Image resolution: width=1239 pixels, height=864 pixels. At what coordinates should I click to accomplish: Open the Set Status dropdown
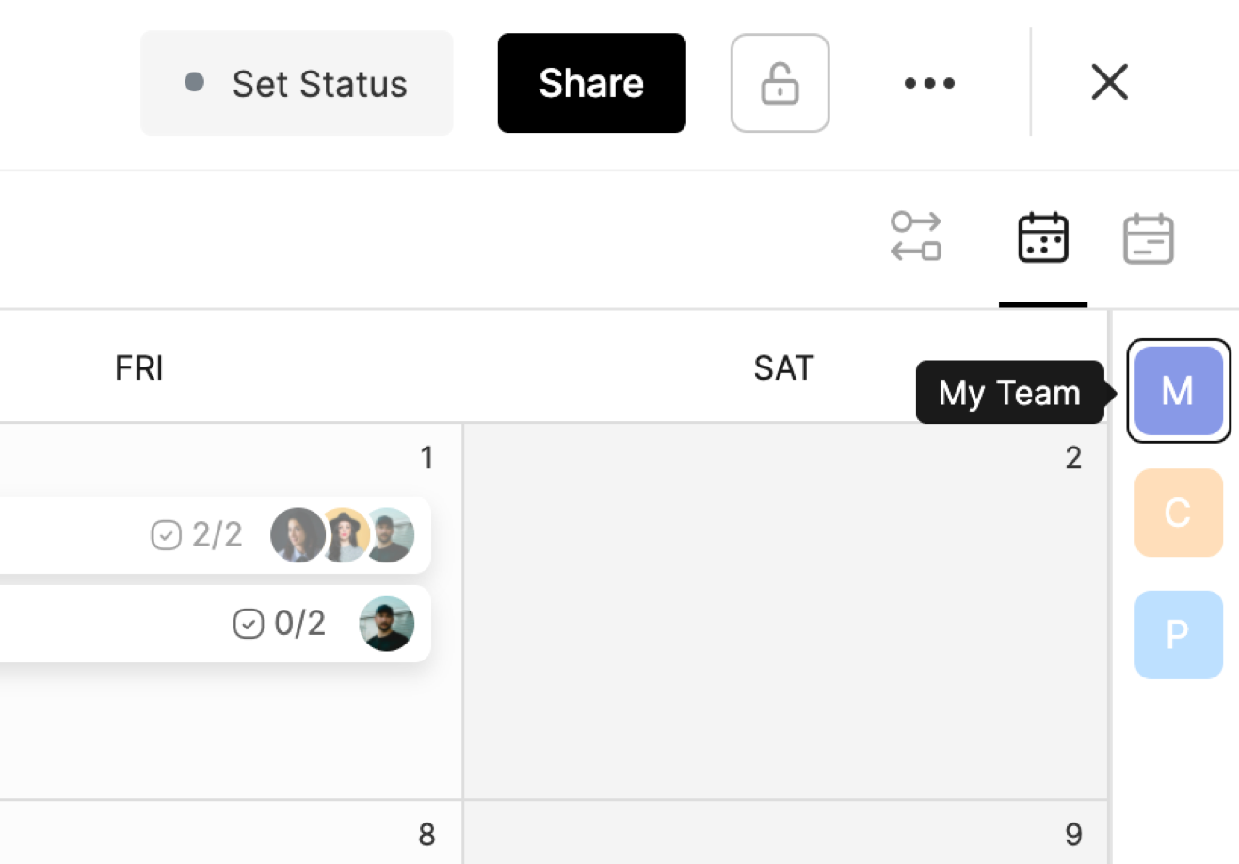tap(297, 83)
